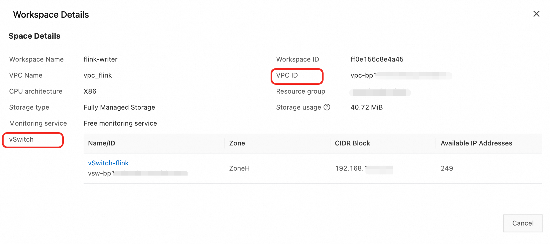Click the Free monitoring service value
550x244 pixels.
point(120,123)
